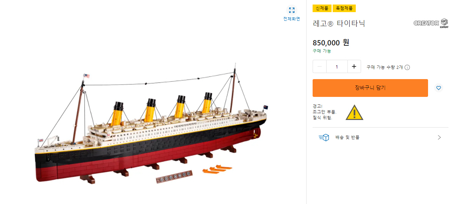Click the Creator Expert brand logo

pos(431,23)
